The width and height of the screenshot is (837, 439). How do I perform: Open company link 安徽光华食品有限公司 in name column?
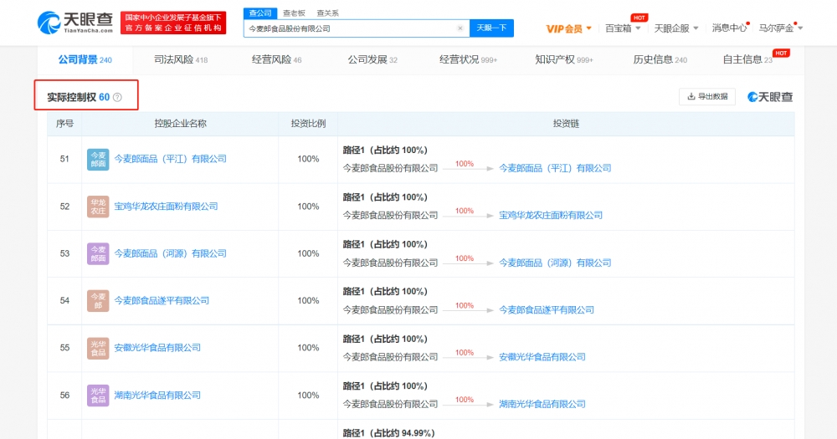[x=157, y=348]
